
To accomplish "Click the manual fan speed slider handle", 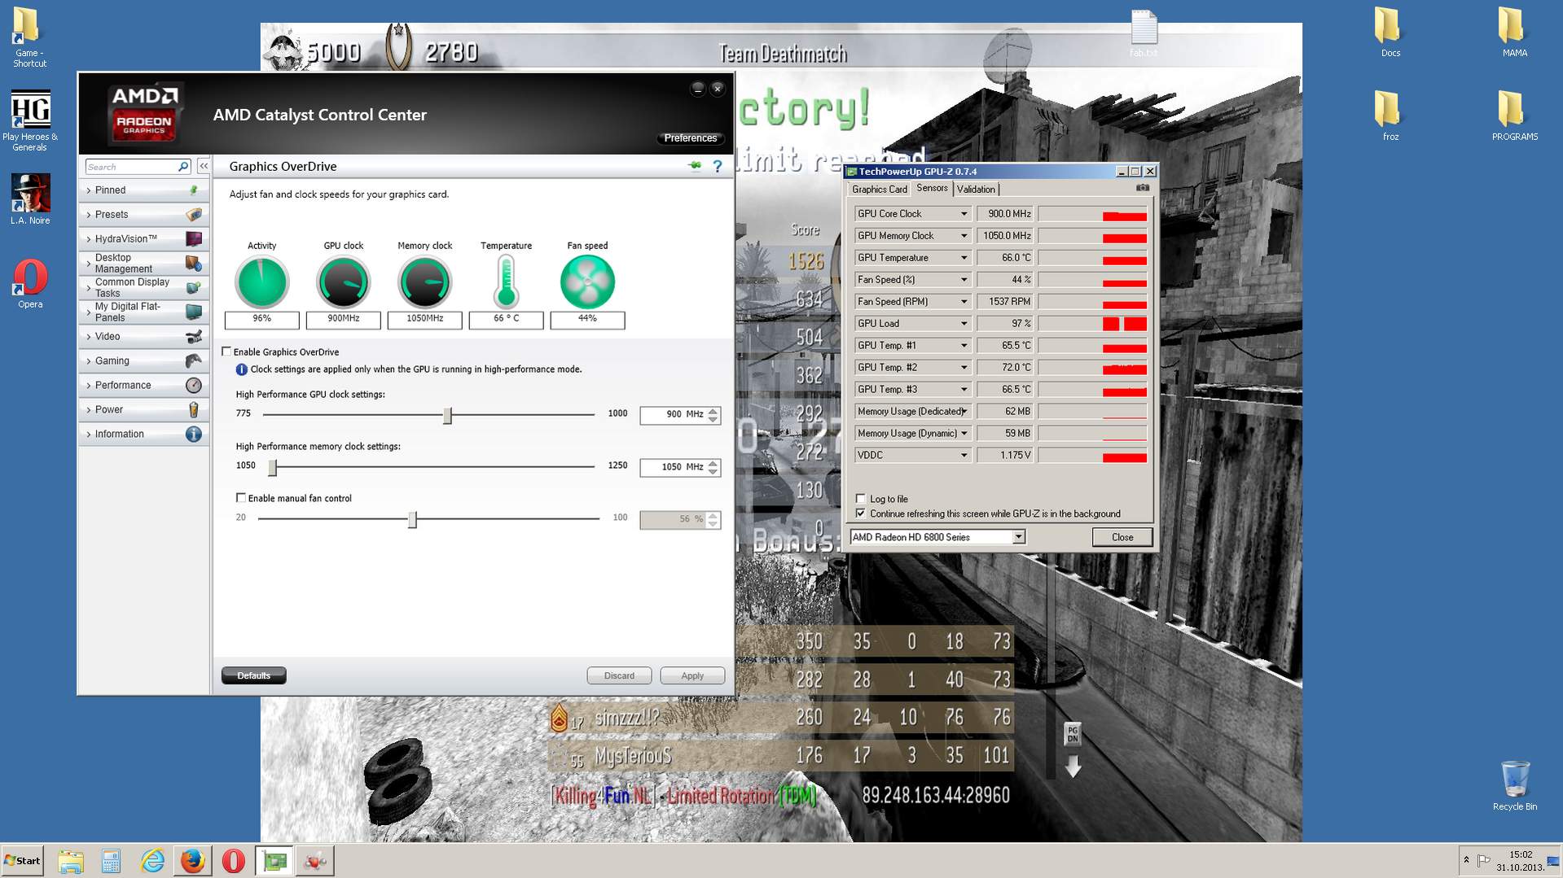I will point(412,520).
